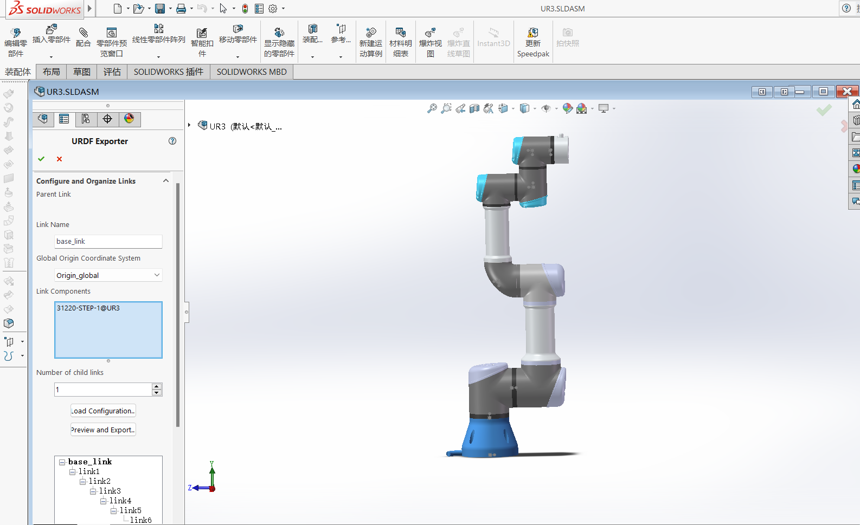Open the FeatureManager design tree tab
This screenshot has height=525, width=860.
(43, 119)
